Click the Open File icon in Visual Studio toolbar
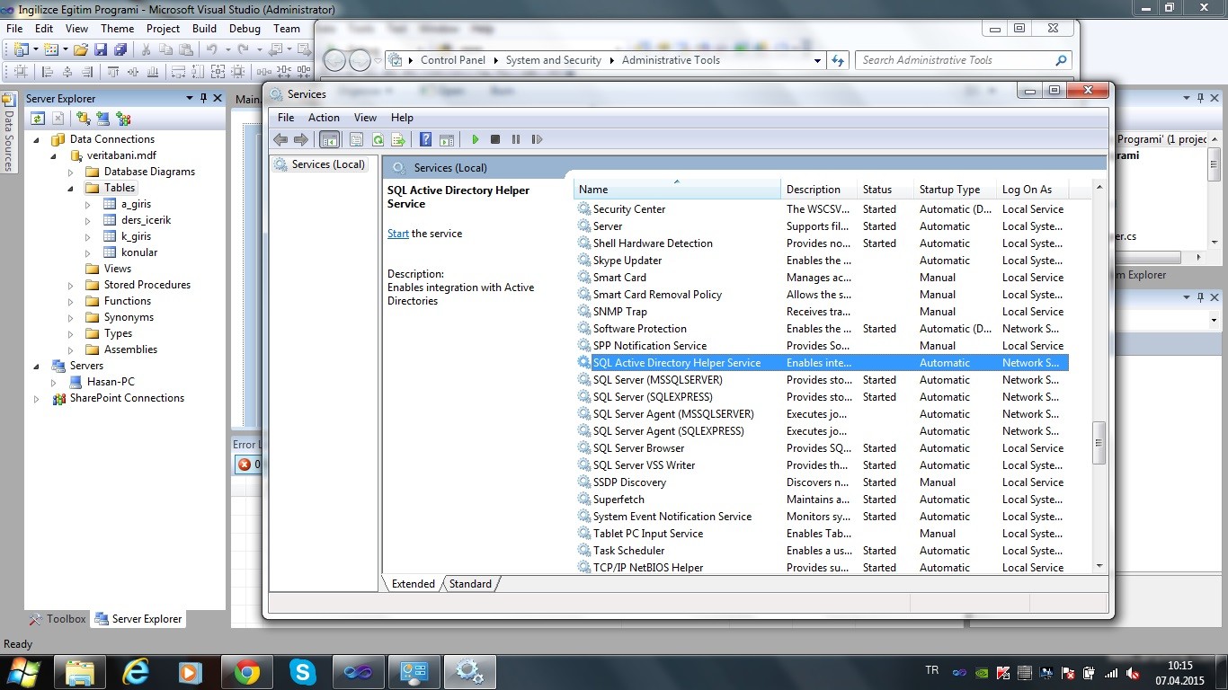The image size is (1228, 690). tap(81, 49)
